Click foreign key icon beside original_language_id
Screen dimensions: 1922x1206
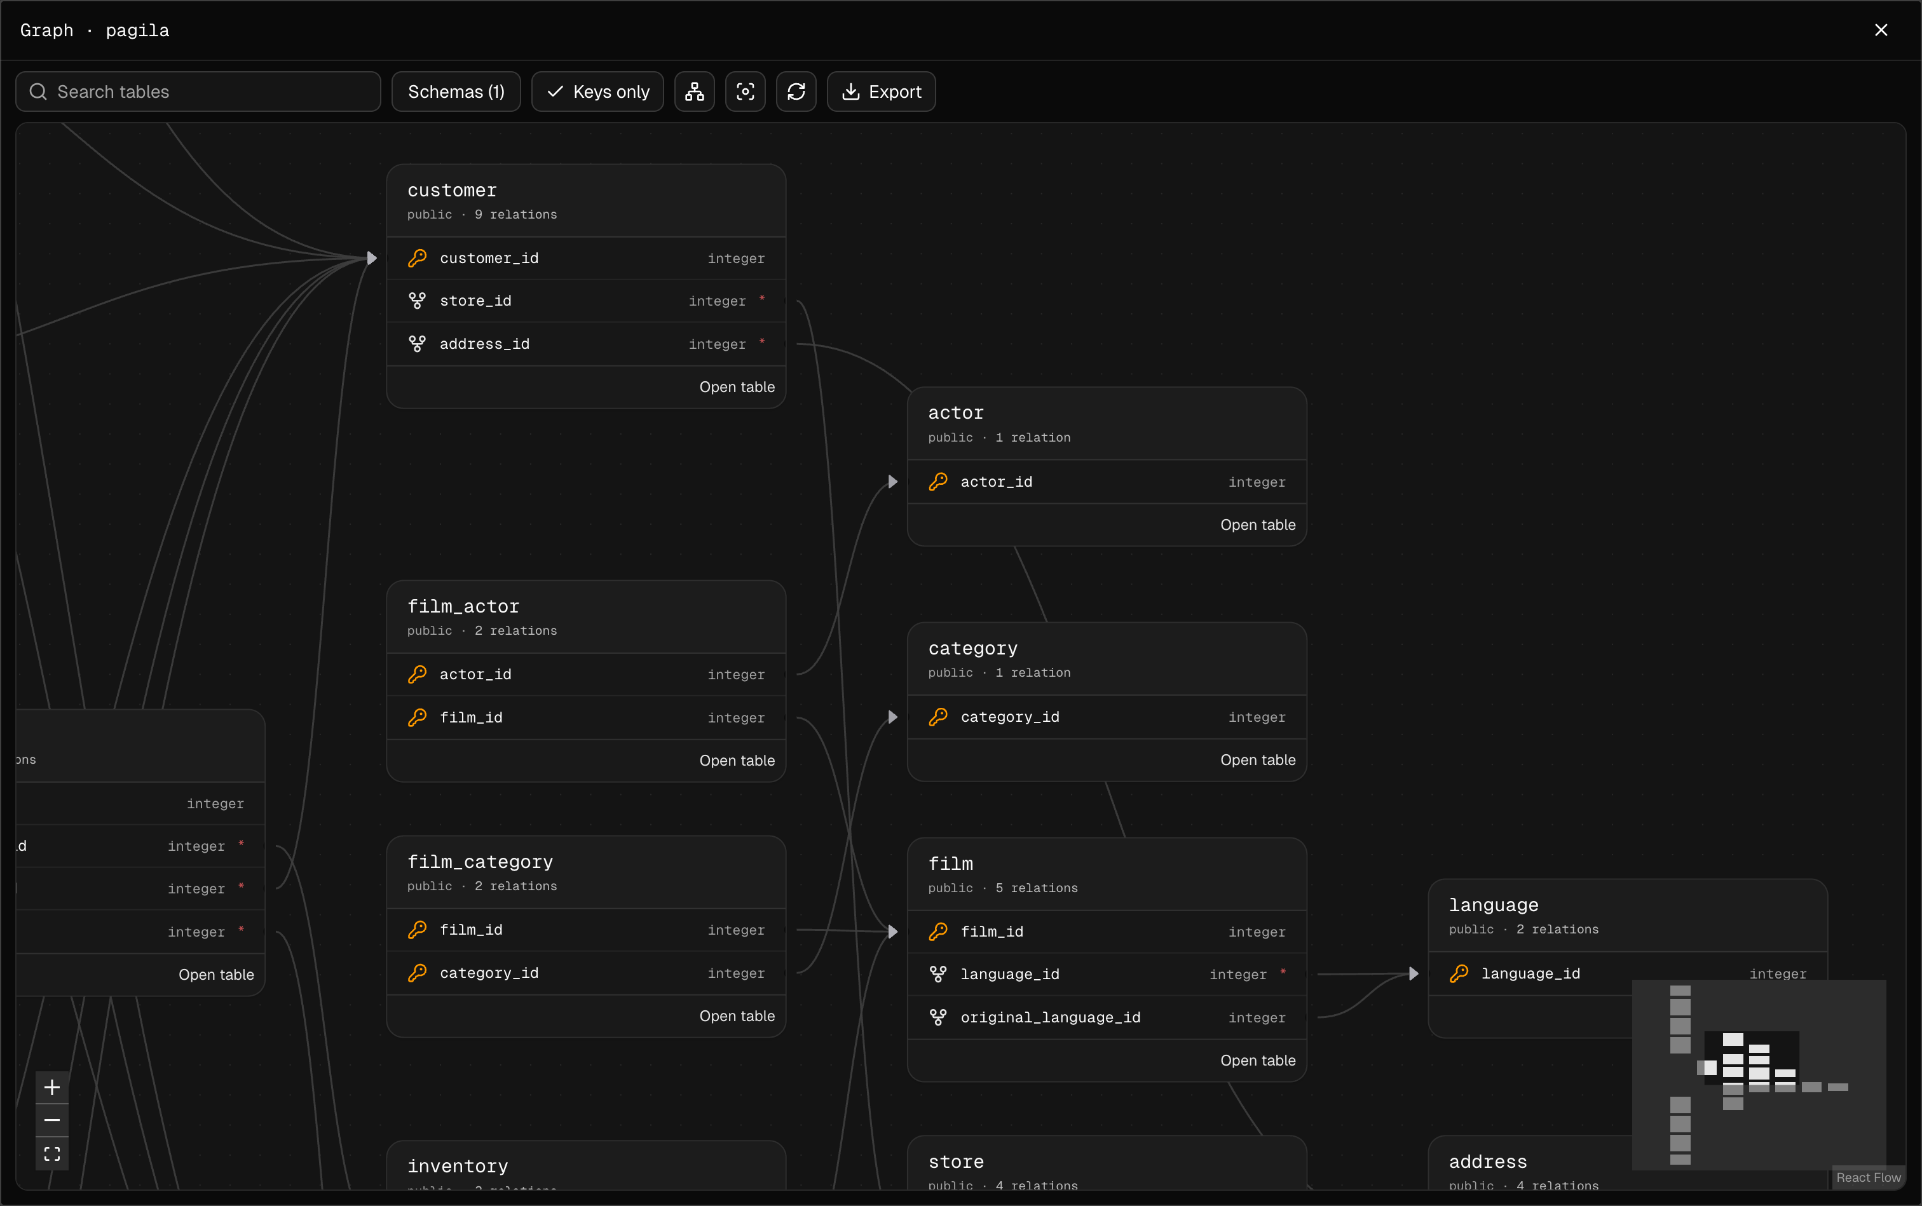pos(938,1017)
